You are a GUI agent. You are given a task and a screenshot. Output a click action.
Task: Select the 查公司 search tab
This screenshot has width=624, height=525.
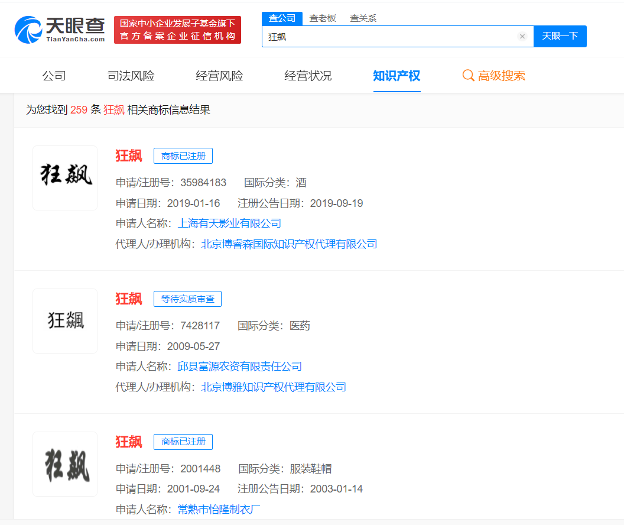[x=282, y=18]
